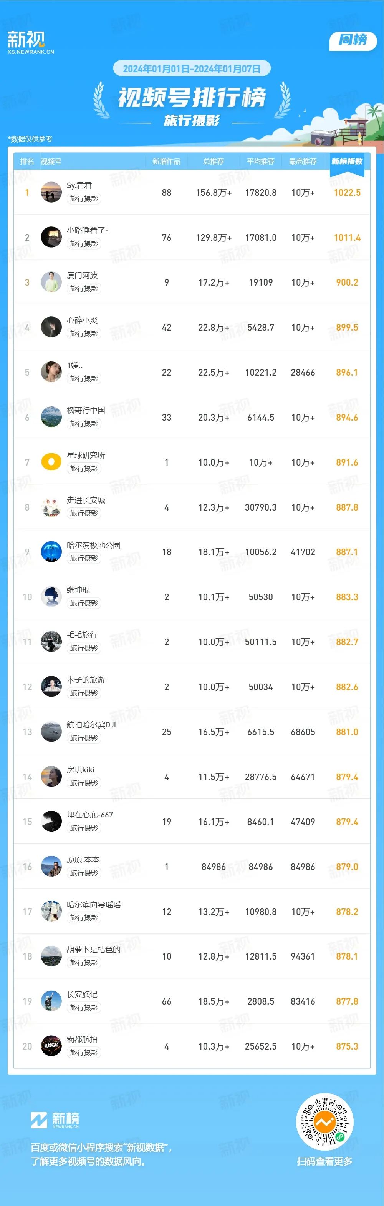Click the 航拍哈尔滨DJI account name
Screen dimensions: 384x1206
(92, 725)
